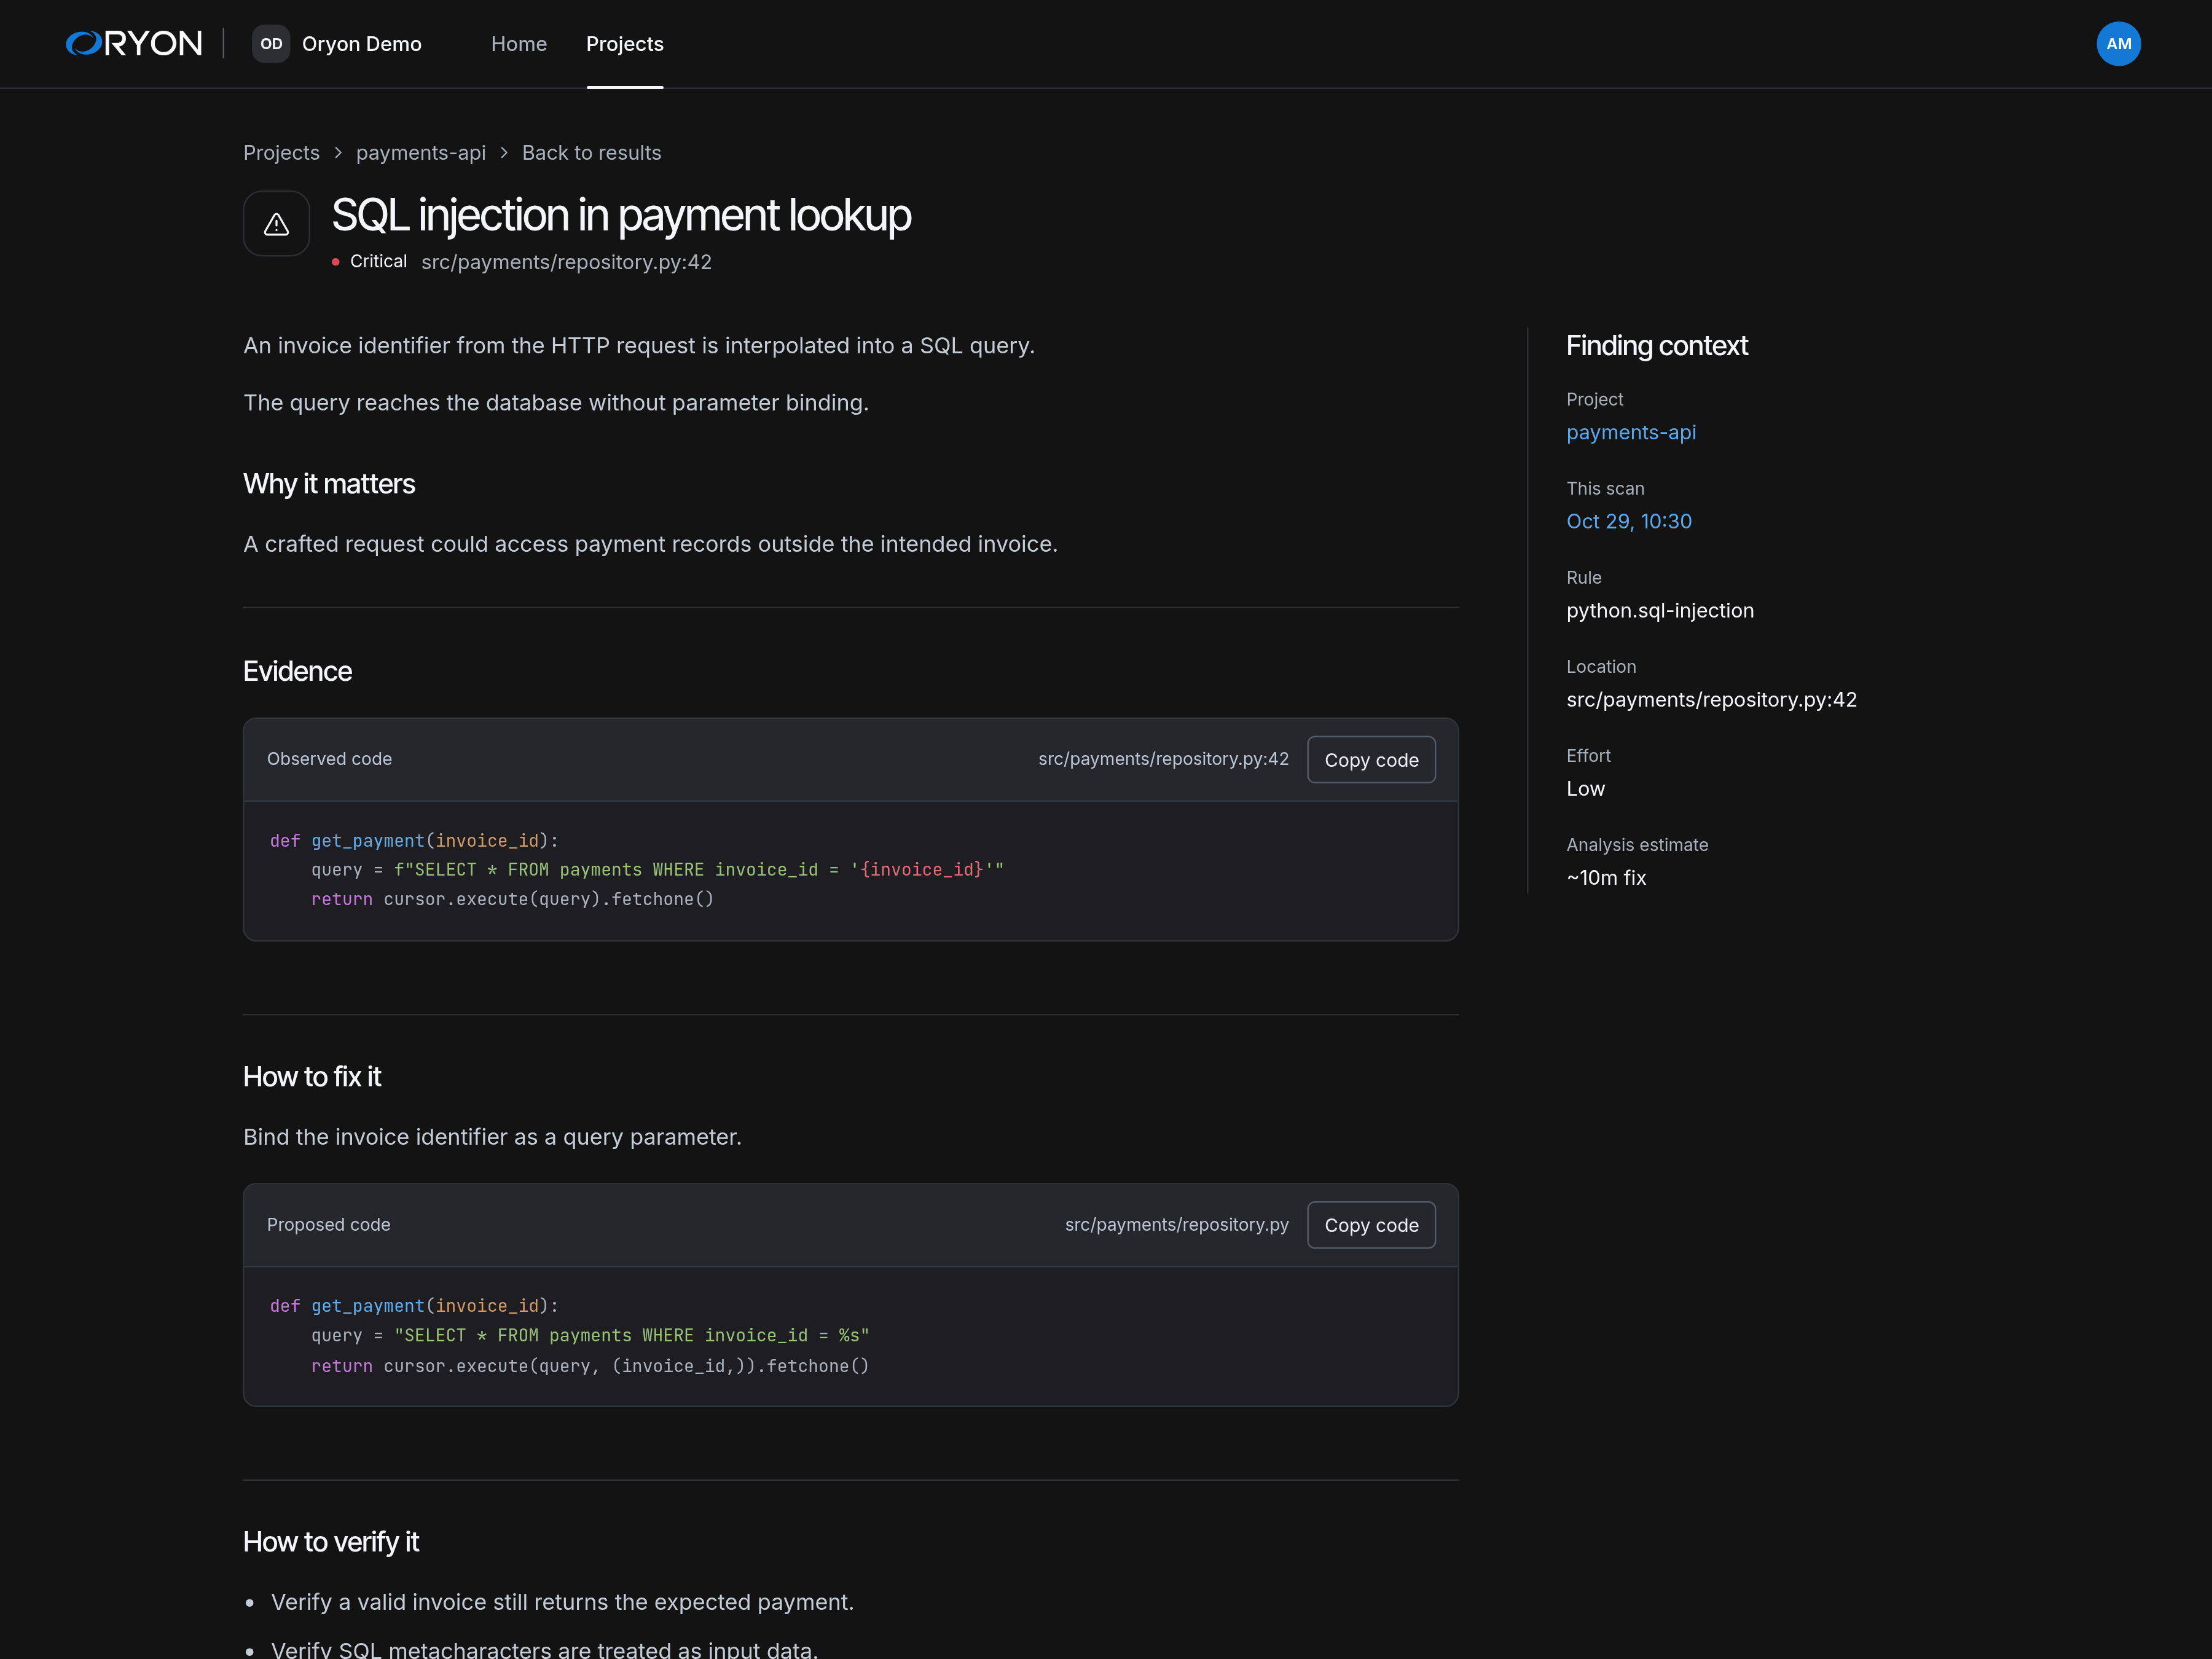The height and width of the screenshot is (1659, 2212).
Task: Go to Projects in the breadcrumb
Action: click(282, 153)
